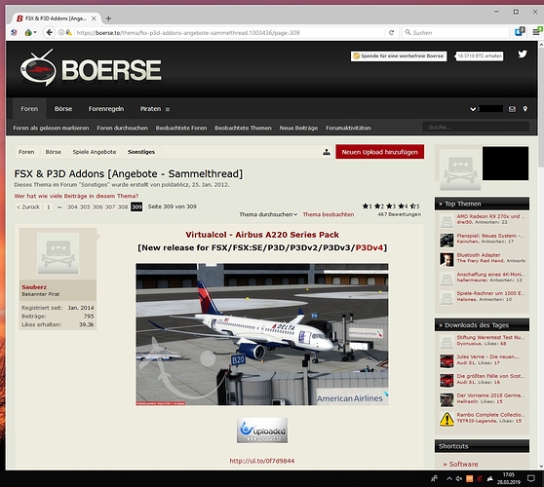This screenshot has width=544, height=487.
Task: Open the ul.to download link
Action: [x=262, y=461]
